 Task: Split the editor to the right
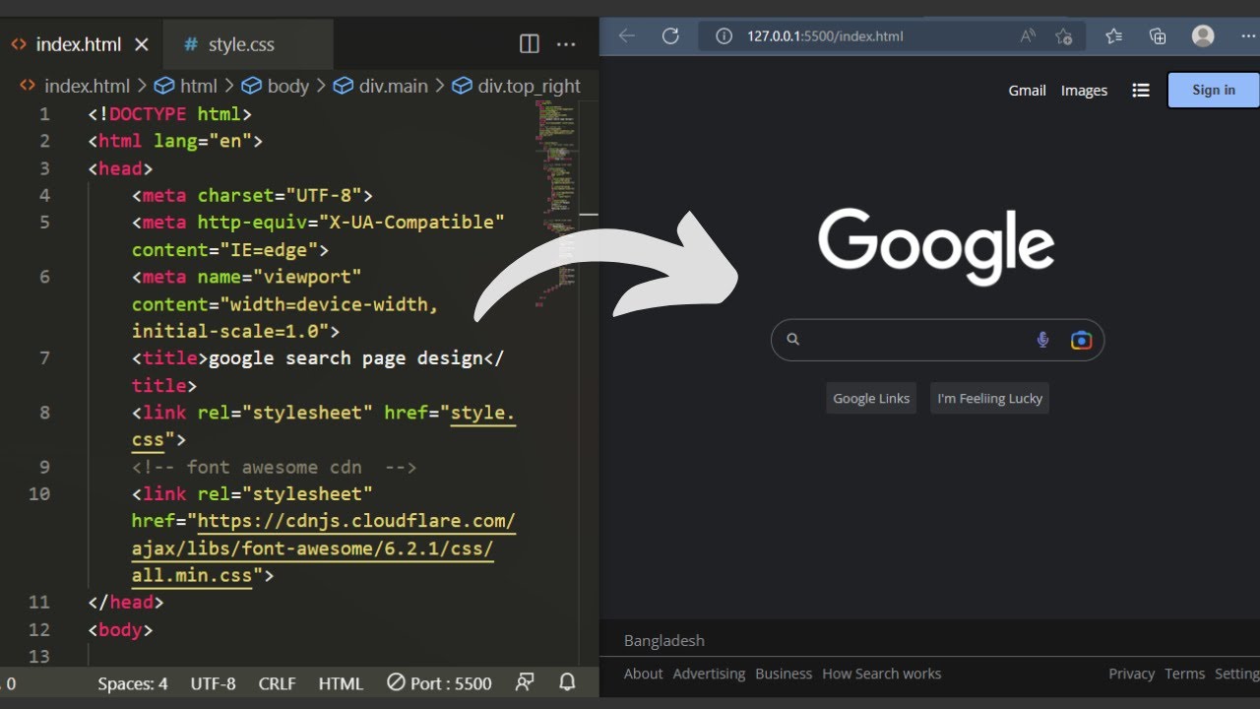pos(530,44)
